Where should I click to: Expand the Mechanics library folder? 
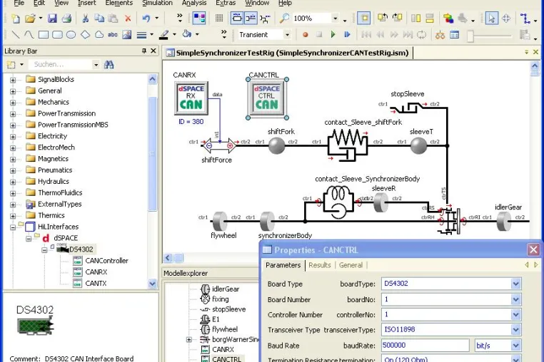click(x=13, y=103)
